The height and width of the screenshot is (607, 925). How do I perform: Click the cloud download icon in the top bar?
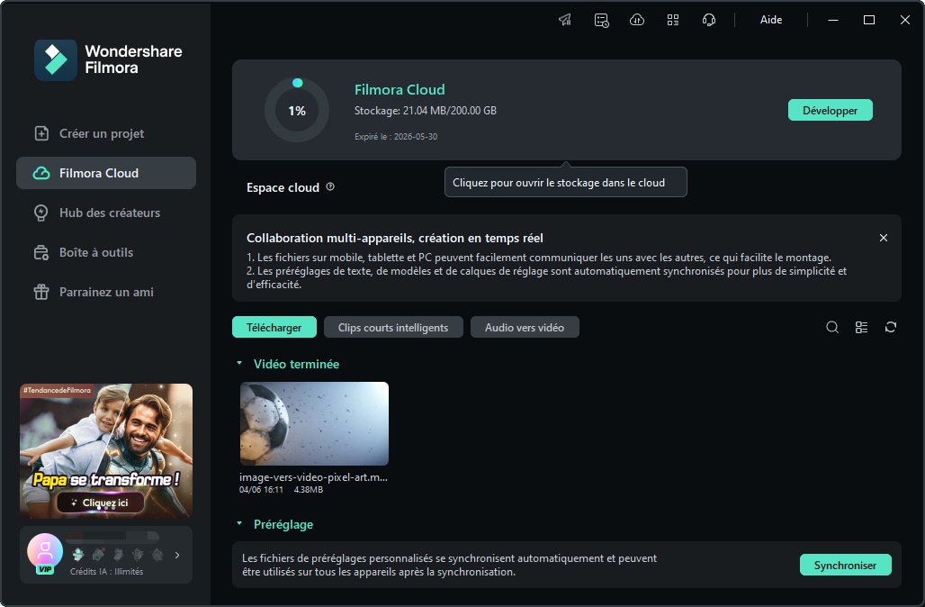[637, 20]
